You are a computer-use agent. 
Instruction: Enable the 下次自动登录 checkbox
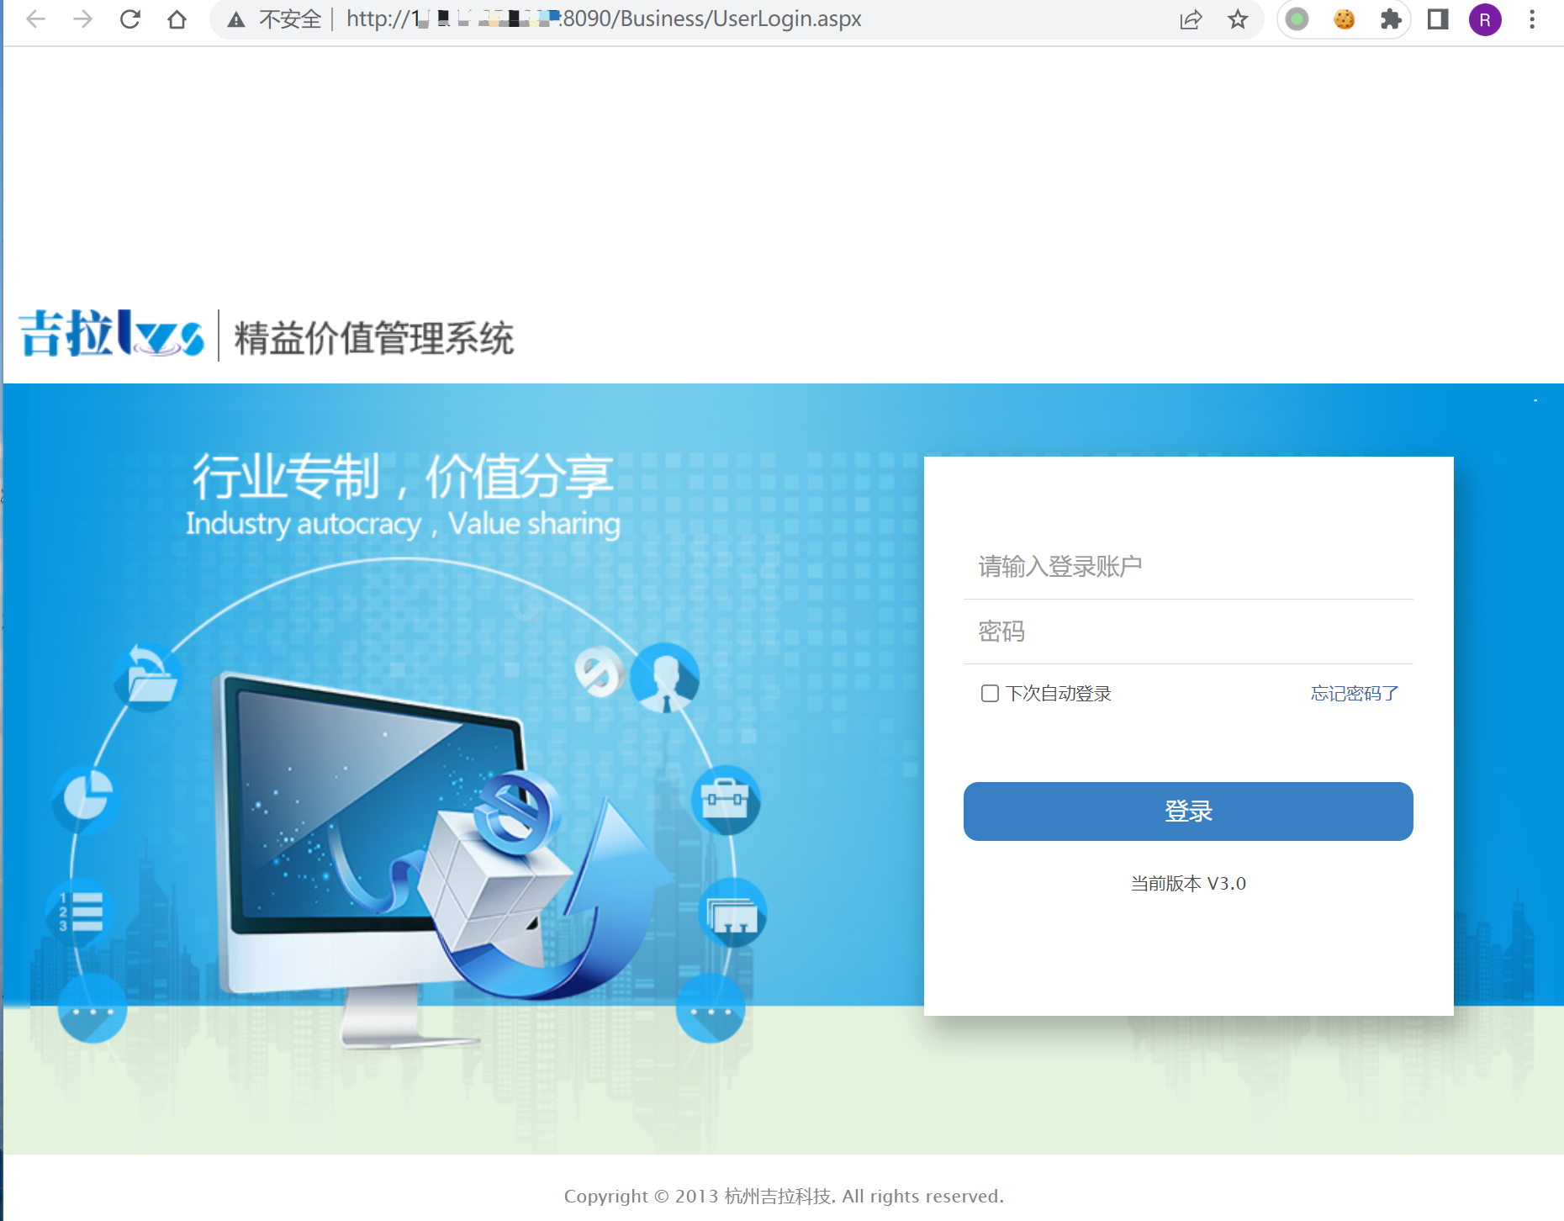(x=990, y=693)
